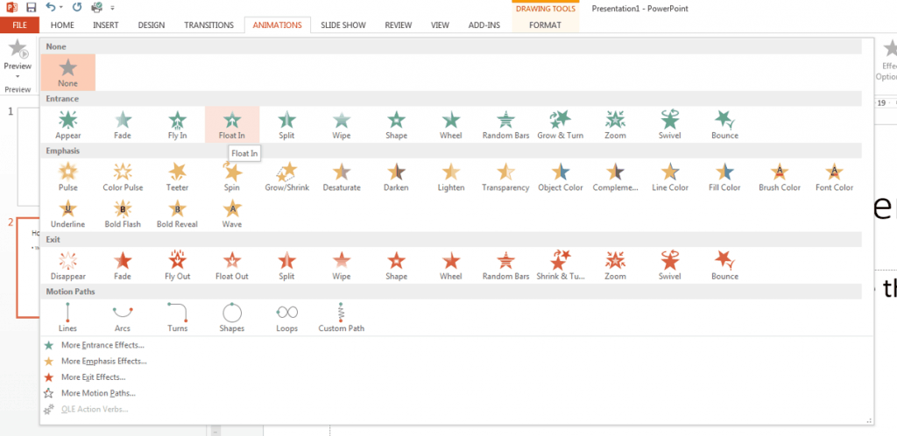Image resolution: width=897 pixels, height=436 pixels.
Task: Select the Arcs motion path
Action: point(123,318)
